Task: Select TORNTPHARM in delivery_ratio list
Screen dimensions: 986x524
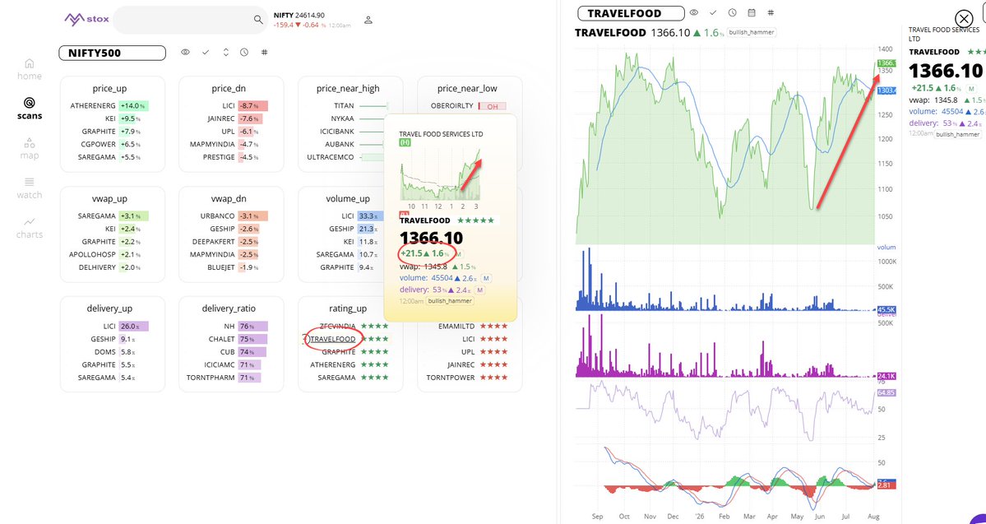Action: [211, 378]
